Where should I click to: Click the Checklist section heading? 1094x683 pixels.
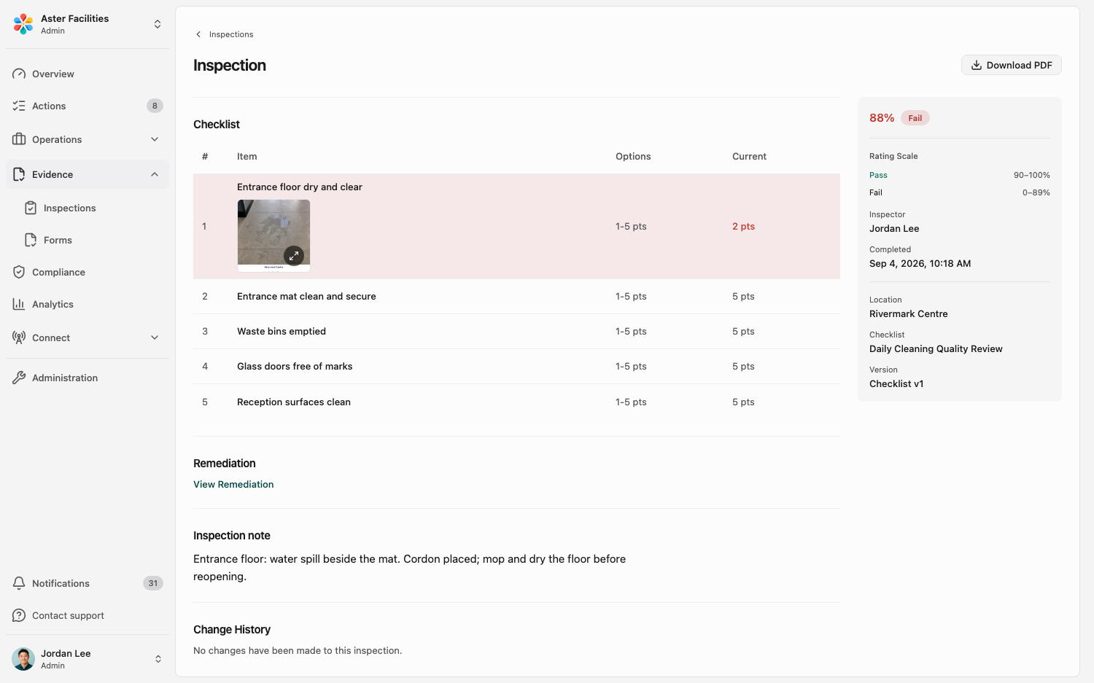tap(217, 125)
